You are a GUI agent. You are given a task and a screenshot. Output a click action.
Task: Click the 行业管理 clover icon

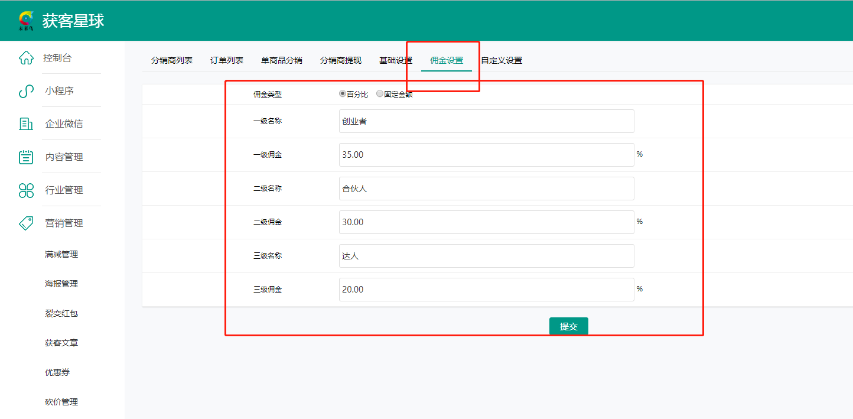[26, 190]
